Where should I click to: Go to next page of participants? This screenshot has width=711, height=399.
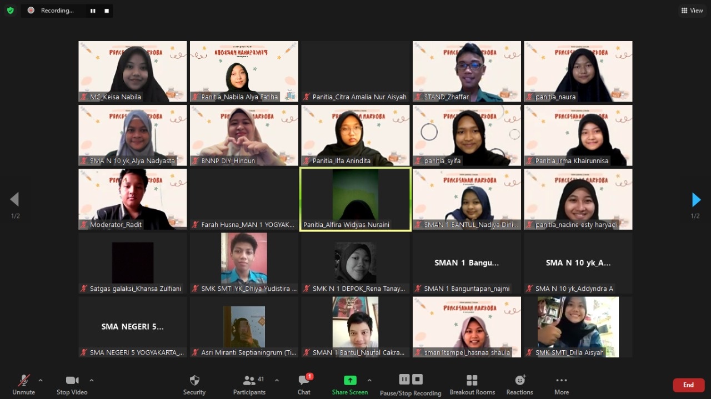click(695, 200)
